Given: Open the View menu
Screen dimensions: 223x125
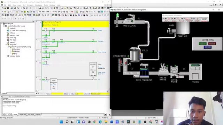Looking at the screenshot, I should (x=14, y=5).
